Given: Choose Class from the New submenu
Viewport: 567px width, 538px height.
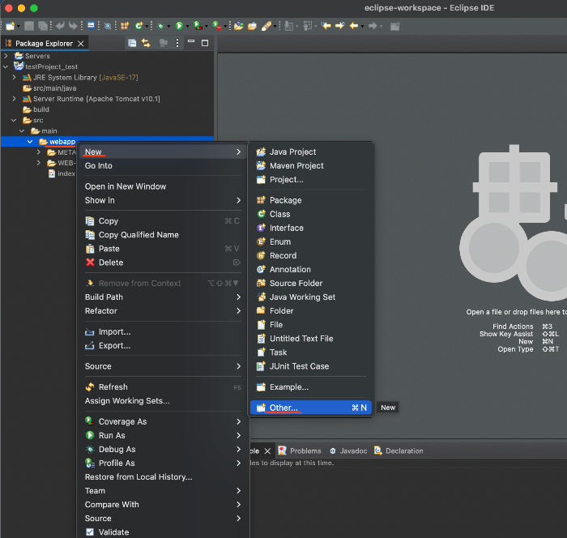Looking at the screenshot, I should point(311,214).
